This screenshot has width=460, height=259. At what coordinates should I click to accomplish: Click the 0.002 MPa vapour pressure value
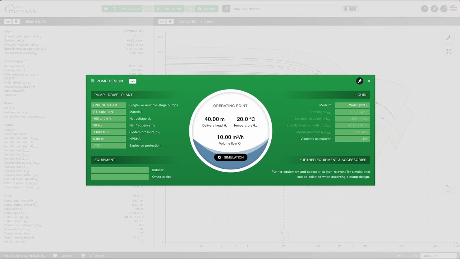click(353, 132)
